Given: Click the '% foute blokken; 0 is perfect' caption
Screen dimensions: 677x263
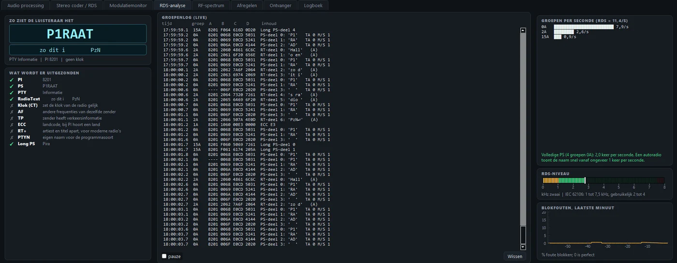Looking at the screenshot, I should click(x=568, y=255).
